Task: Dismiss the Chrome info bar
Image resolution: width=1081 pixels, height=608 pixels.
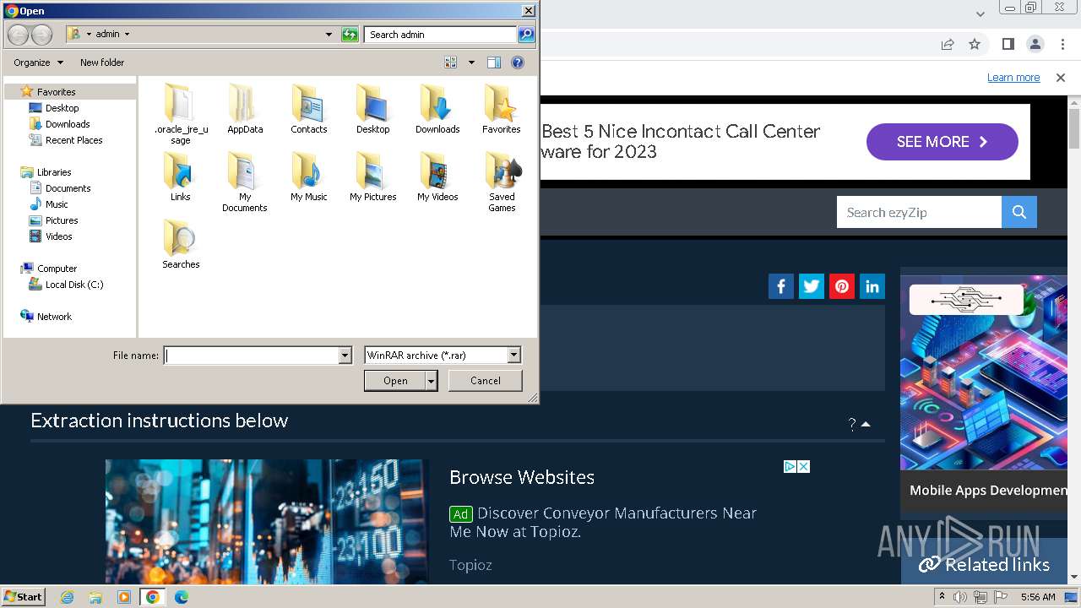Action: (x=1061, y=77)
